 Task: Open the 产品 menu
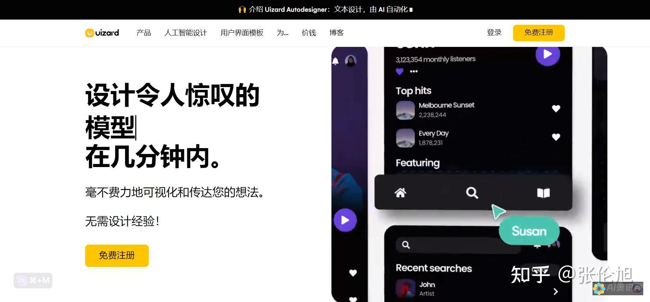tap(144, 33)
